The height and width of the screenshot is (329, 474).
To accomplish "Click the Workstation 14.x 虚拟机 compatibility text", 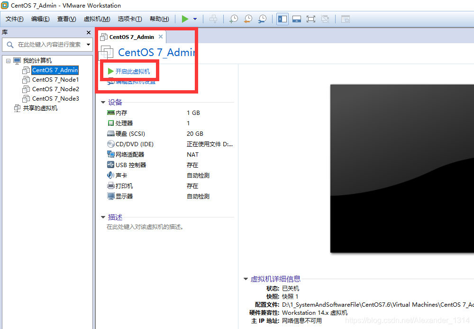I will point(315,313).
